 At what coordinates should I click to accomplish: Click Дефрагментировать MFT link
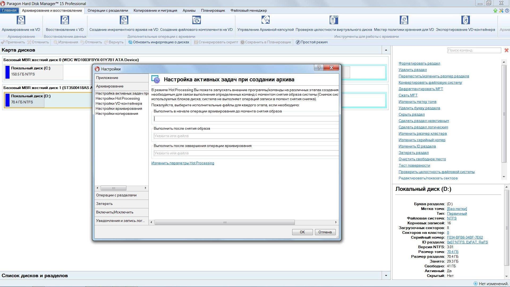(x=421, y=89)
